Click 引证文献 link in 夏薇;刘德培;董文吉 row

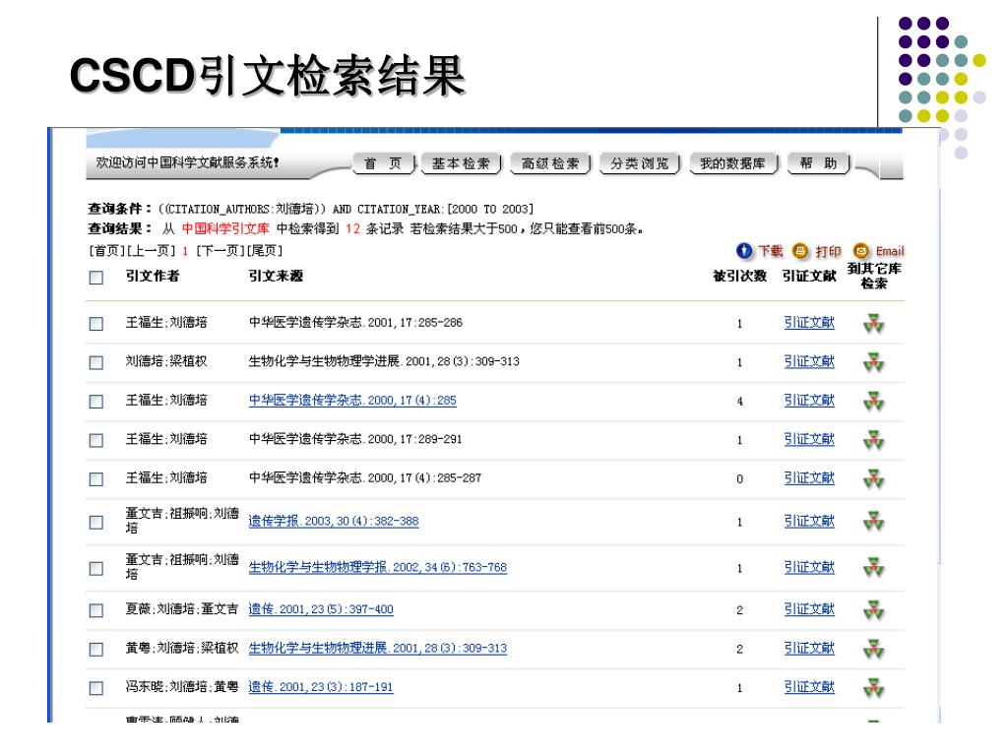[809, 609]
